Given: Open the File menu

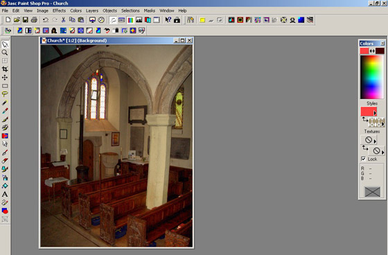Looking at the screenshot, I should click(x=5, y=10).
